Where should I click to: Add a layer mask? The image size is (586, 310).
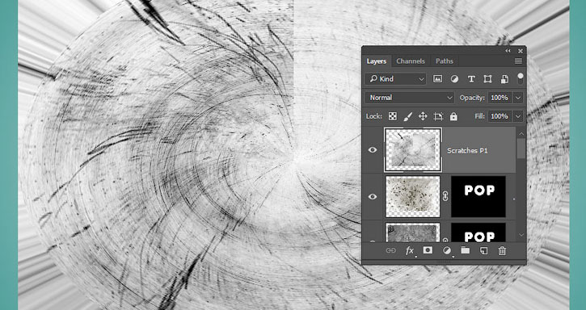point(428,250)
